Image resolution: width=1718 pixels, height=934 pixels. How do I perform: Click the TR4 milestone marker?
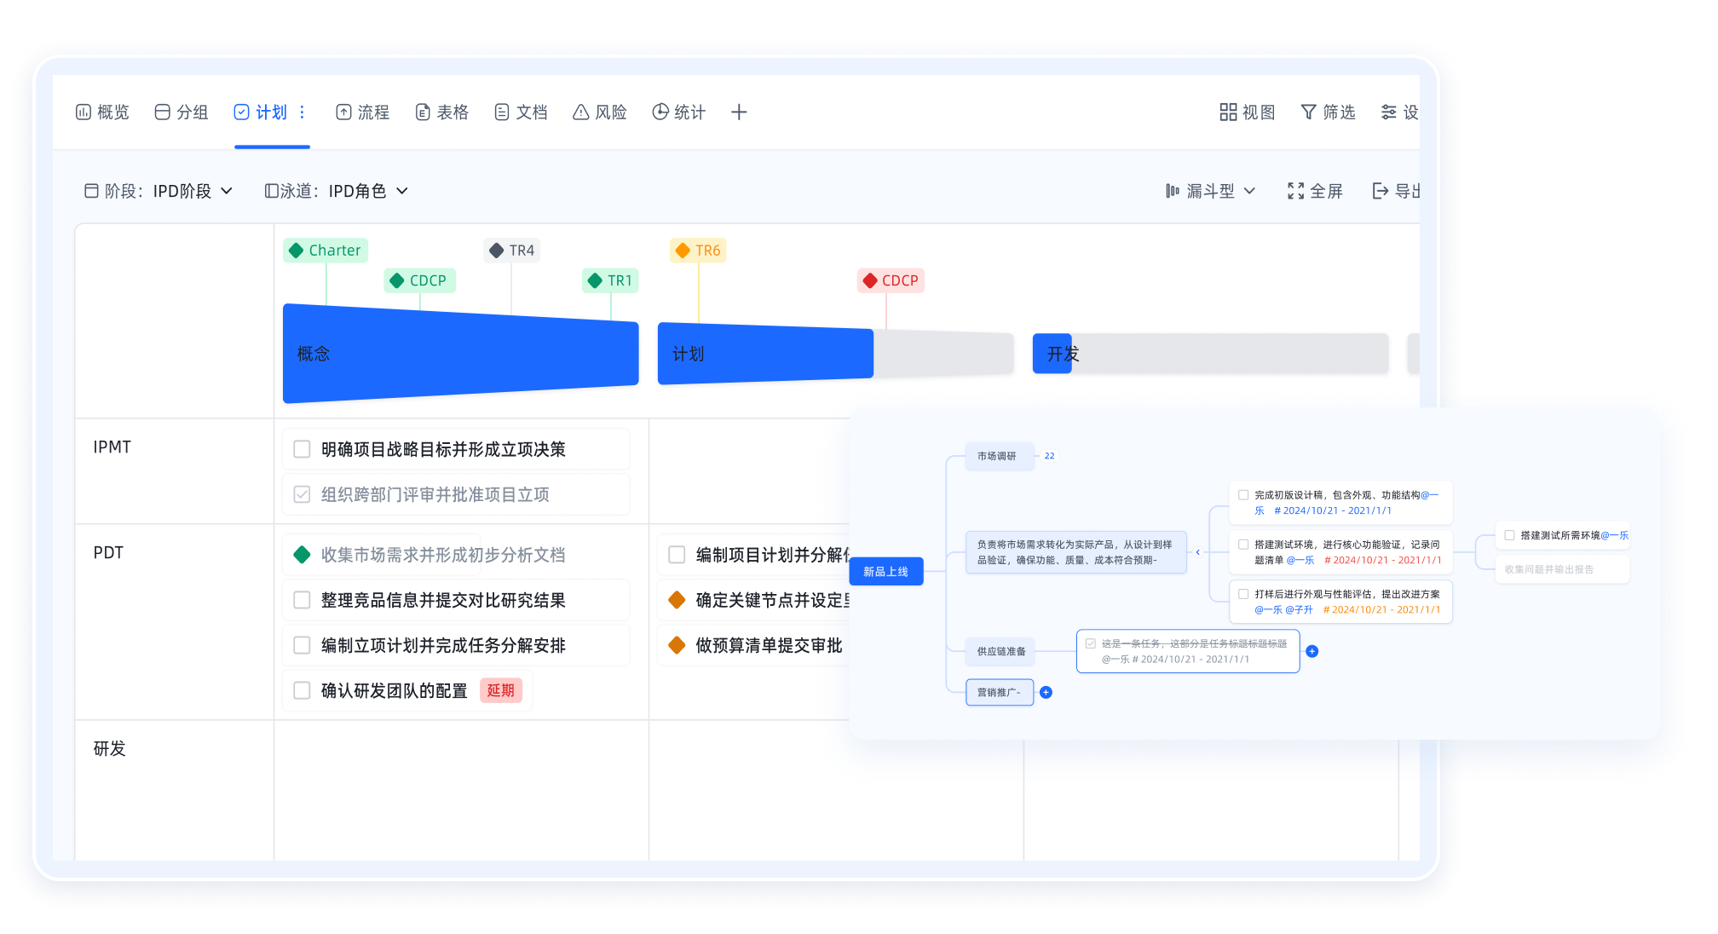click(x=512, y=251)
